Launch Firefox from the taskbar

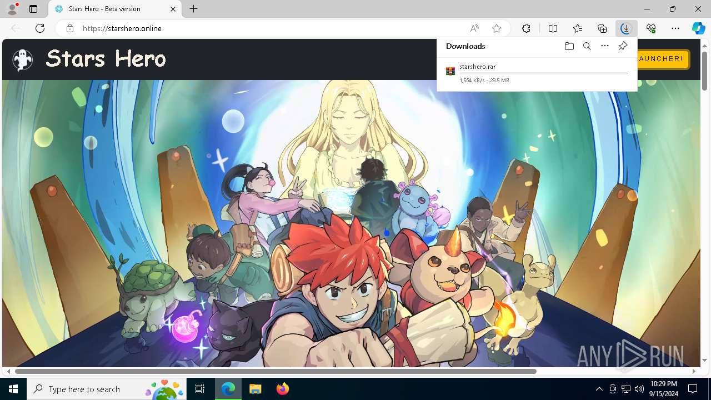click(283, 389)
